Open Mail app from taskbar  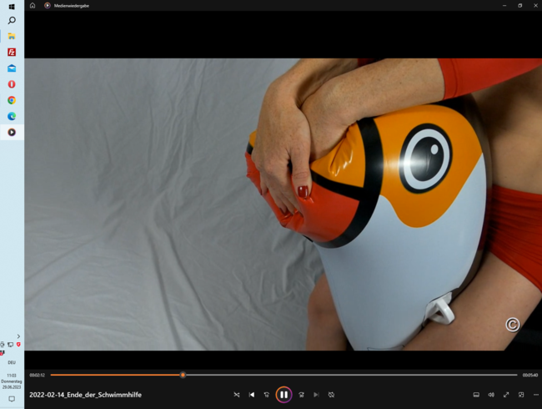click(x=12, y=68)
